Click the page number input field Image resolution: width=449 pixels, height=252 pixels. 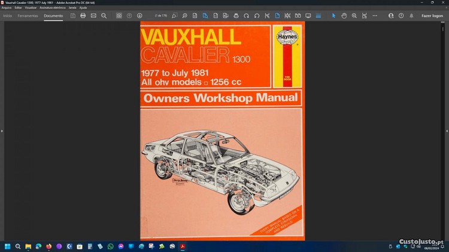pyautogui.click(x=157, y=16)
